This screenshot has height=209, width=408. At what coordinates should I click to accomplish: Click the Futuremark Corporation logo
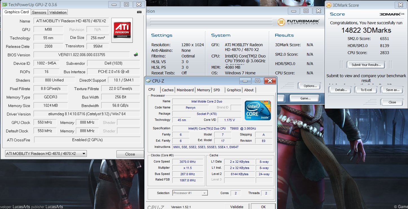(298, 22)
